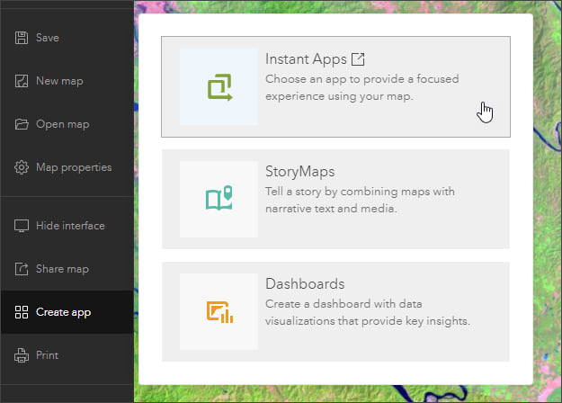562x403 pixels.
Task: Click the external link icon beside Instant Apps
Action: point(358,59)
